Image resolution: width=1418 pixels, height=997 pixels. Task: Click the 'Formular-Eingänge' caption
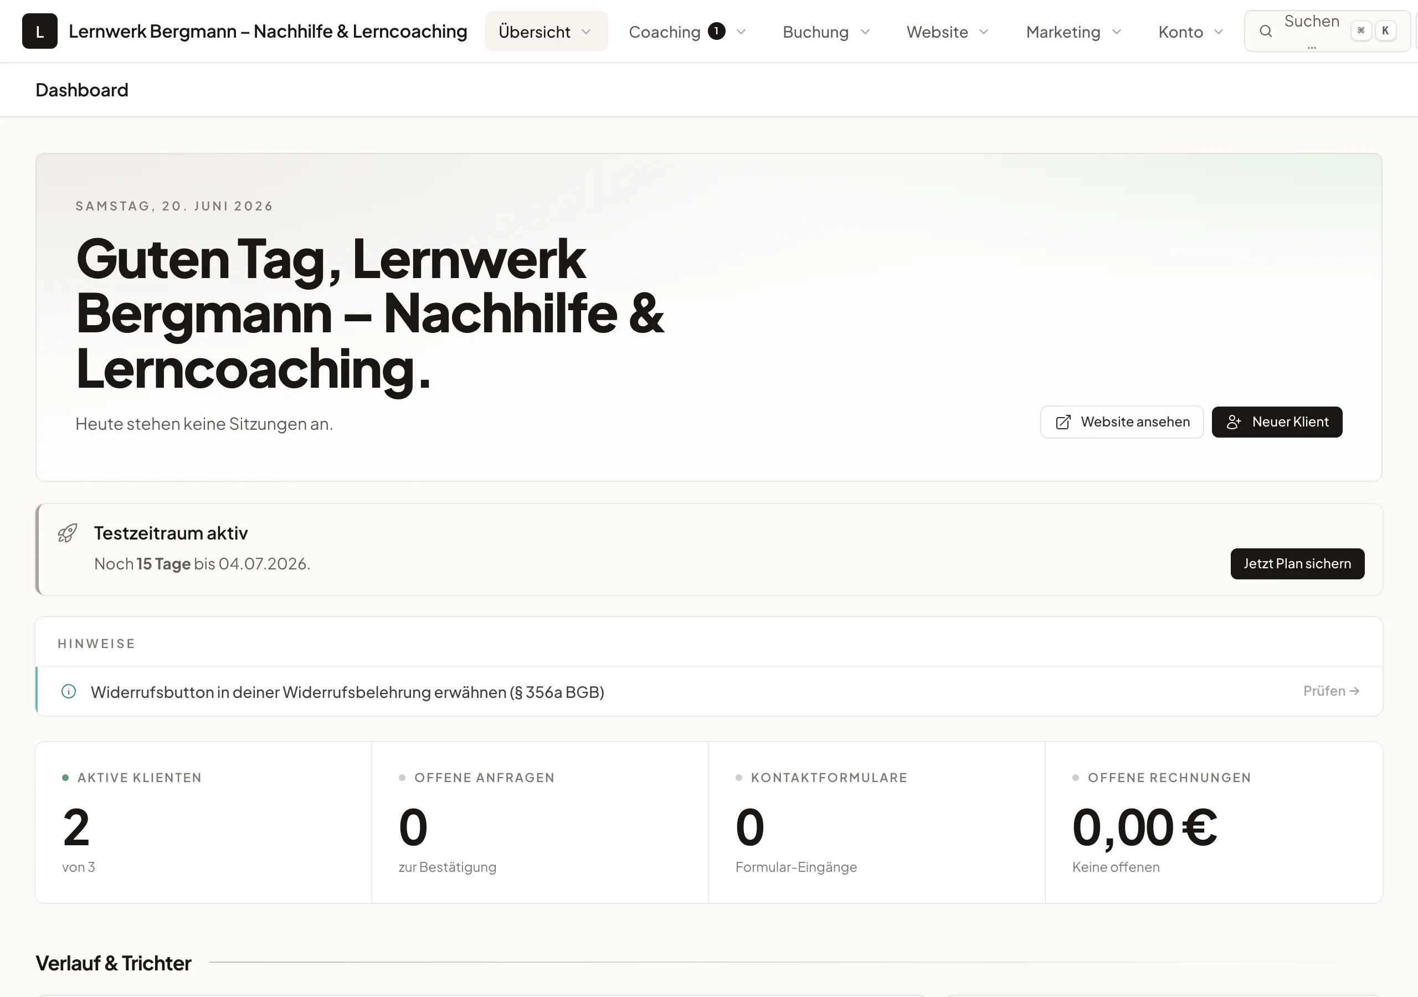(x=796, y=867)
